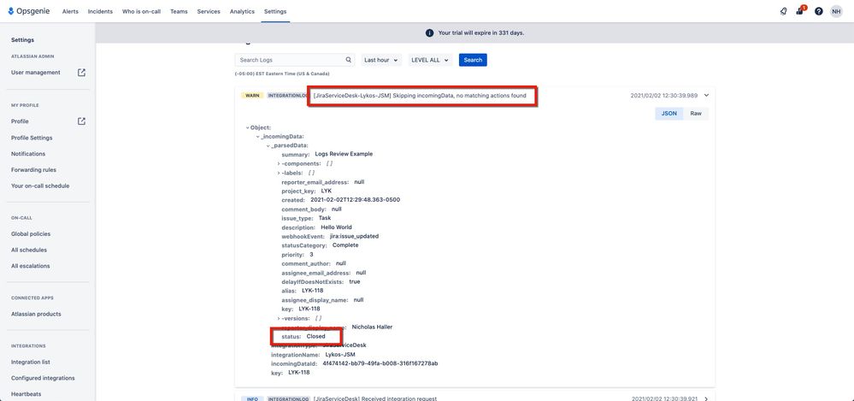The image size is (854, 401).
Task: Click the incomingDataId value
Action: [380, 363]
